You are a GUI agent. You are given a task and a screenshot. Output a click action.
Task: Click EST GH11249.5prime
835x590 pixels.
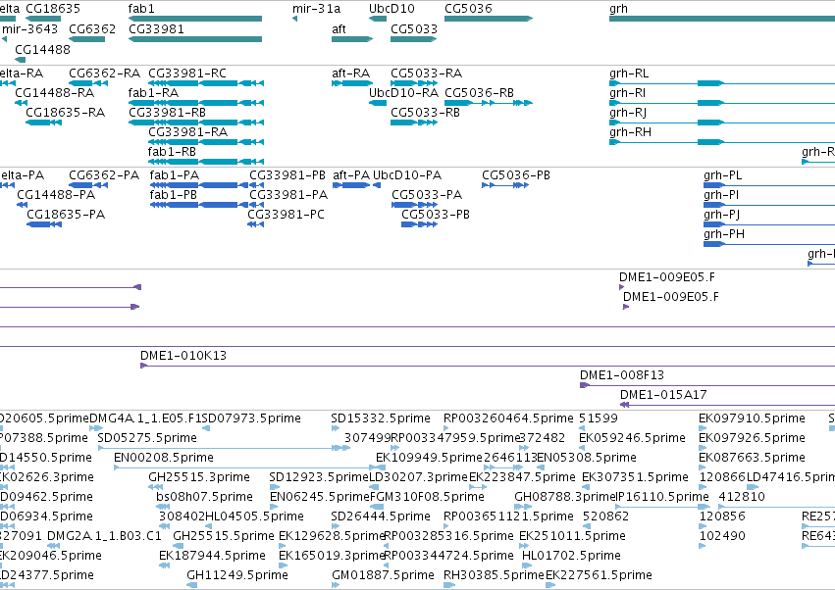click(x=191, y=585)
